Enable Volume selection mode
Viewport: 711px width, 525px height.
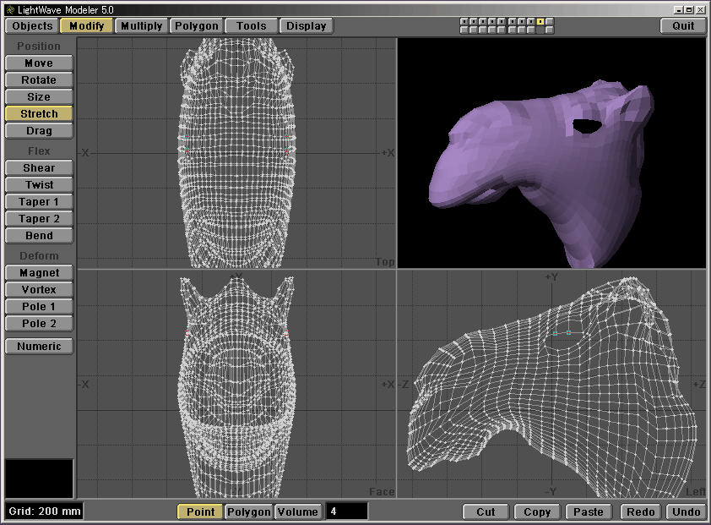tap(298, 511)
